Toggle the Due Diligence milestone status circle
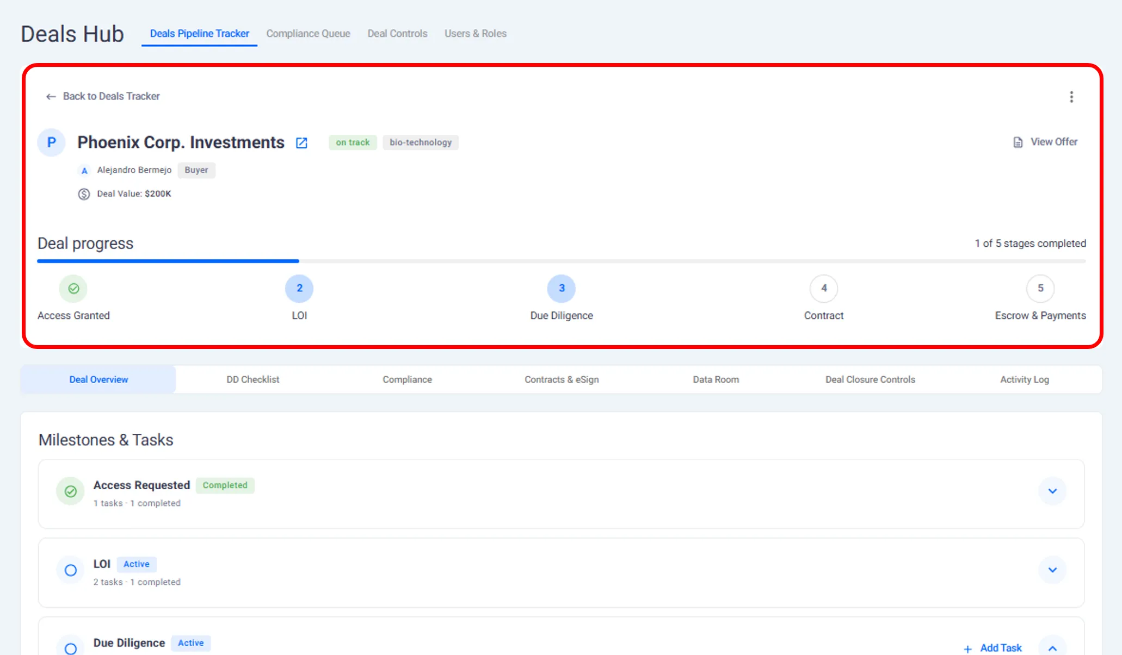This screenshot has height=655, width=1122. click(x=71, y=648)
